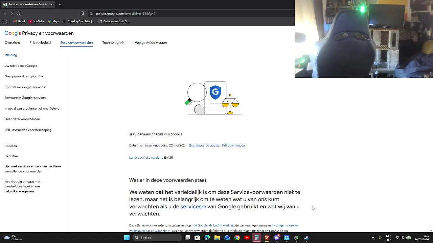Open a new browser tab with plus
Image resolution: width=433 pixels, height=243 pixels.
[x=60, y=4]
